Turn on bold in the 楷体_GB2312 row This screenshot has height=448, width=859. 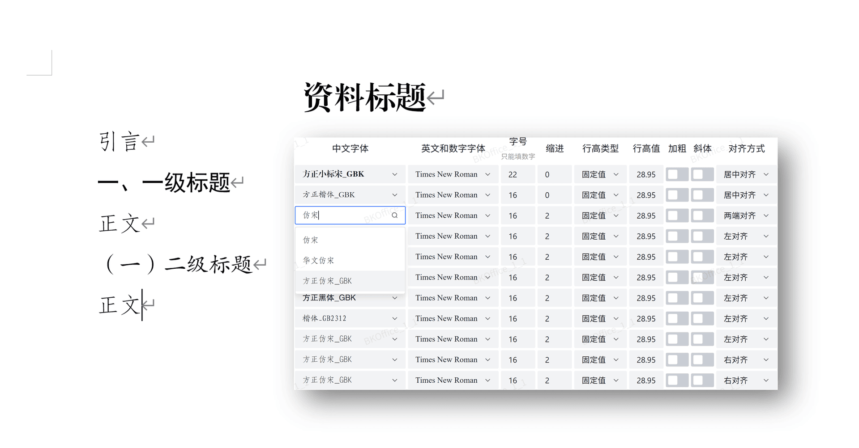pyautogui.click(x=677, y=319)
